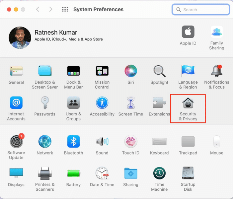
Task: Open Keyboard preferences
Action: (x=159, y=141)
